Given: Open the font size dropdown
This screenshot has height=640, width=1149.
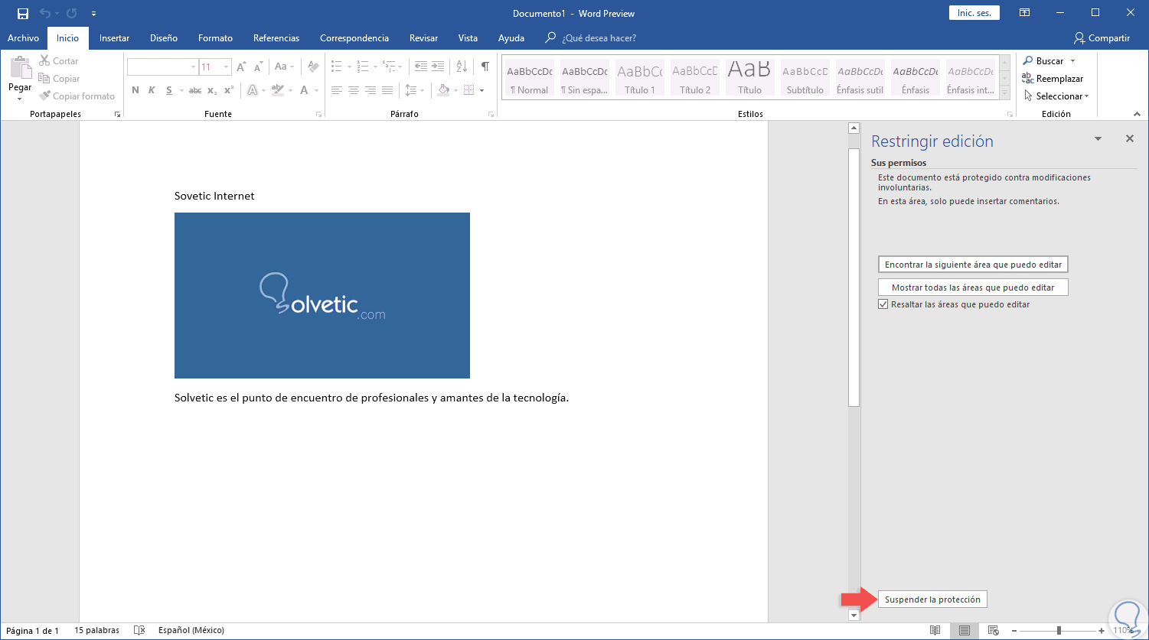Looking at the screenshot, I should [x=226, y=67].
